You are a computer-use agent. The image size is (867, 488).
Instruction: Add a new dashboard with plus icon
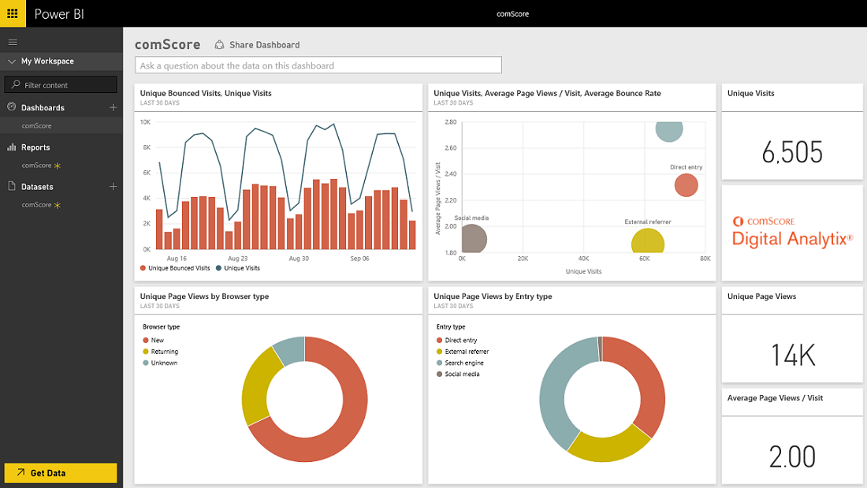tap(113, 107)
